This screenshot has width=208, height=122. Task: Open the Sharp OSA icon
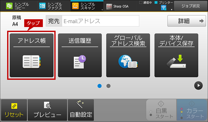(109, 7)
